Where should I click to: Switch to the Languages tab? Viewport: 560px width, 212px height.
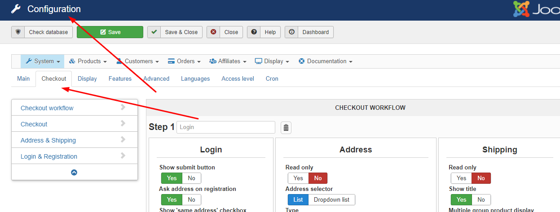tap(195, 78)
